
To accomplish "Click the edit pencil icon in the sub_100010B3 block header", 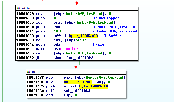I will (34, 72).
